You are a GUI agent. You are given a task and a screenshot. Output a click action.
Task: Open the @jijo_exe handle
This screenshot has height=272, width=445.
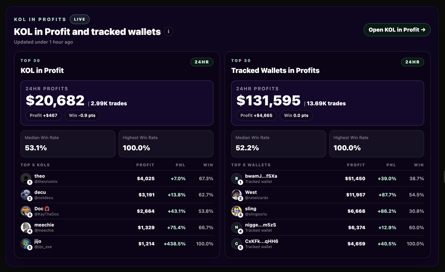click(43, 247)
